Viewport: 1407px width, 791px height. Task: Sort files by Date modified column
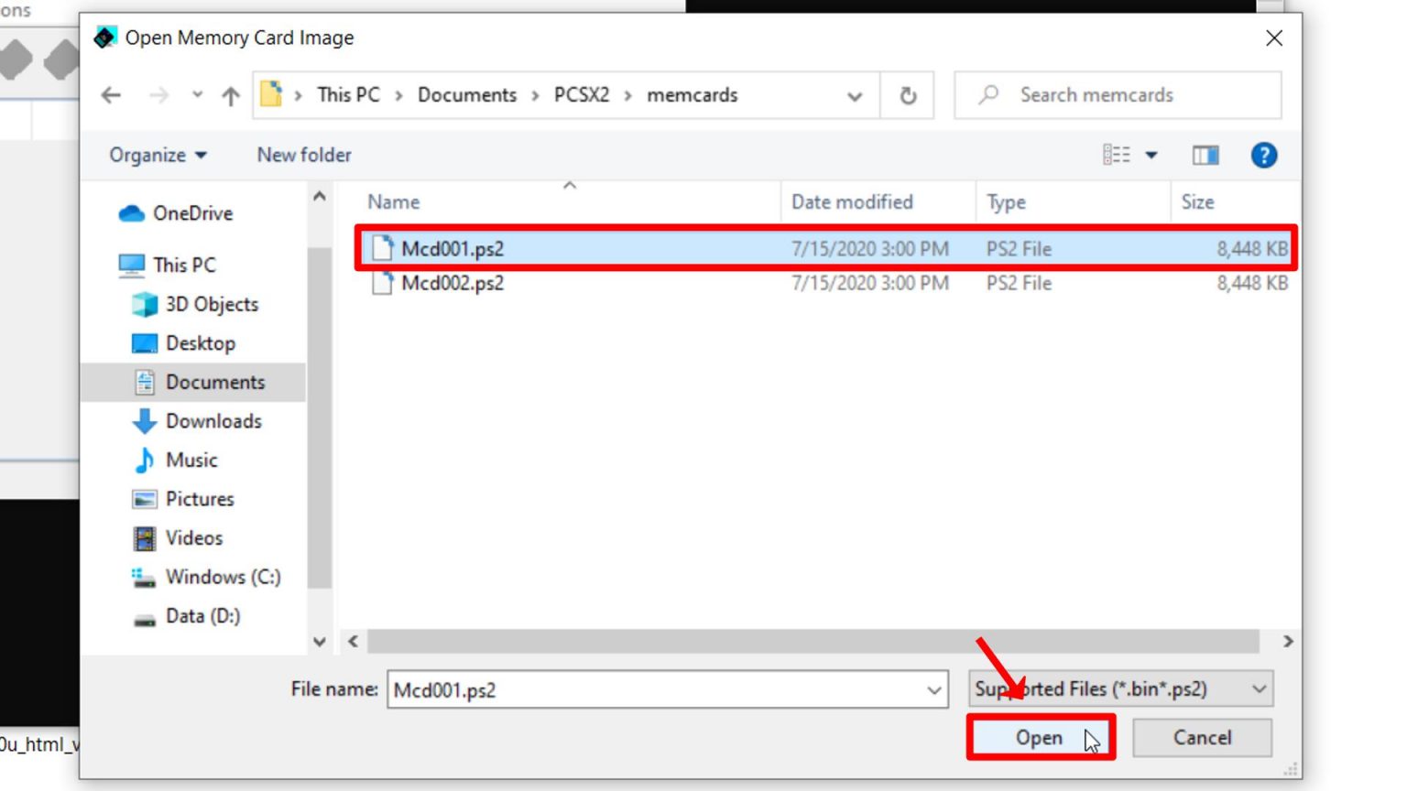coord(850,201)
